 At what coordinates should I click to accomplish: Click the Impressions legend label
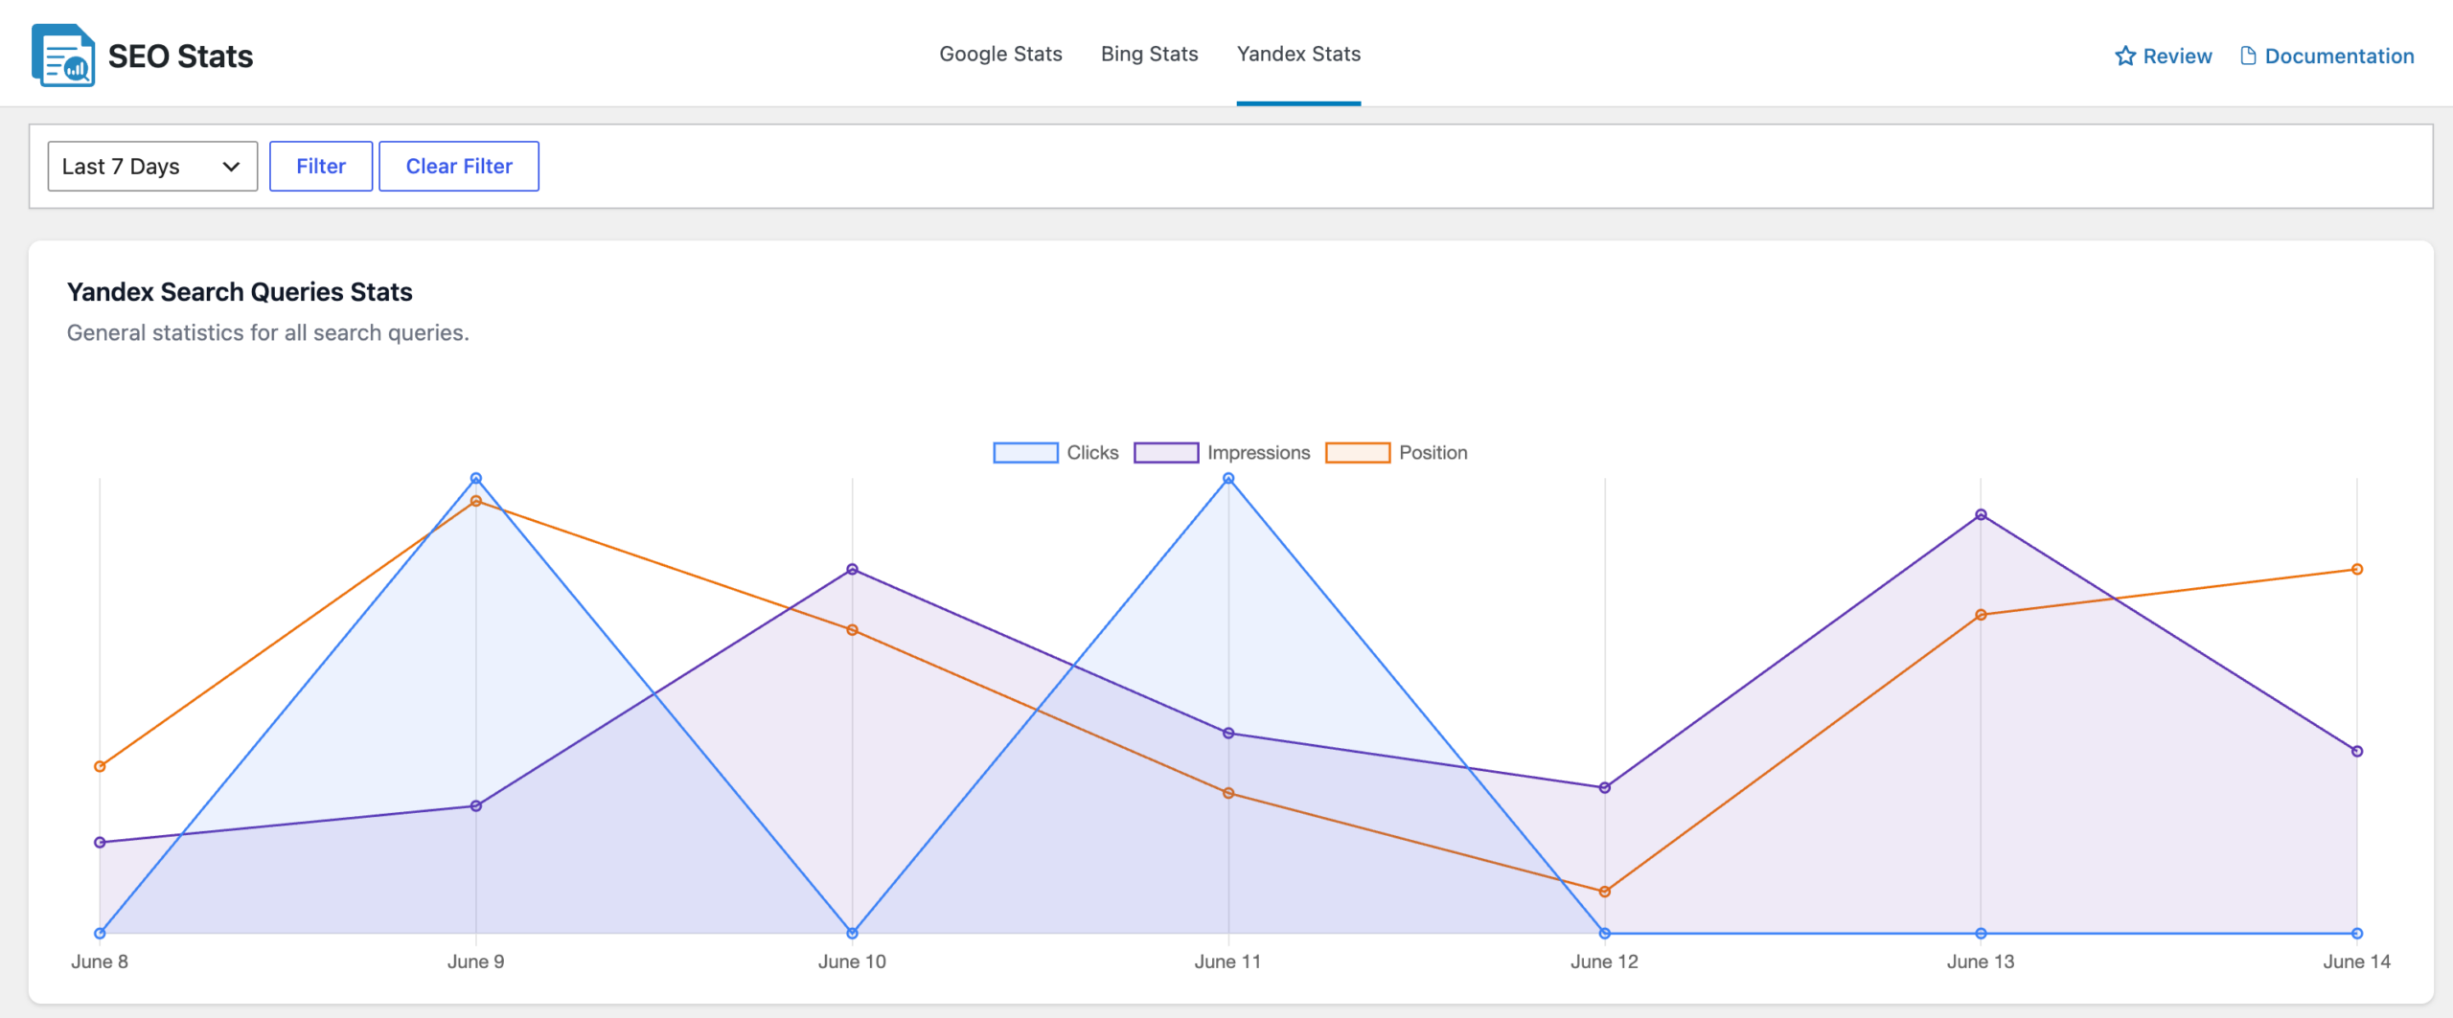coord(1258,452)
